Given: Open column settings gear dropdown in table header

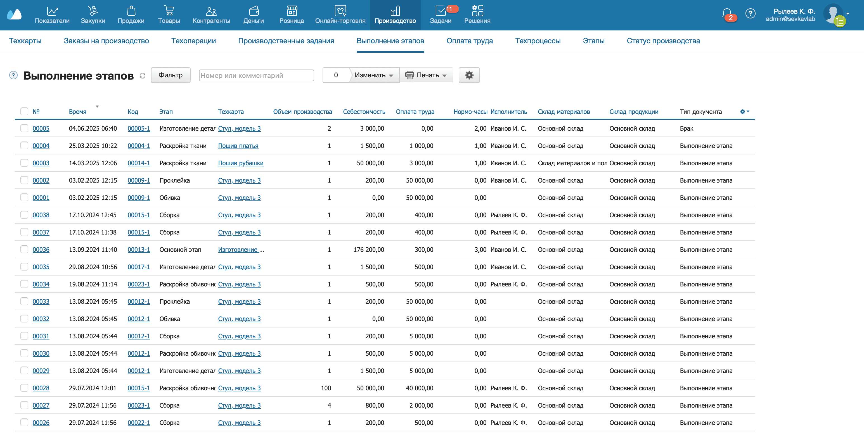Looking at the screenshot, I should pyautogui.click(x=744, y=111).
